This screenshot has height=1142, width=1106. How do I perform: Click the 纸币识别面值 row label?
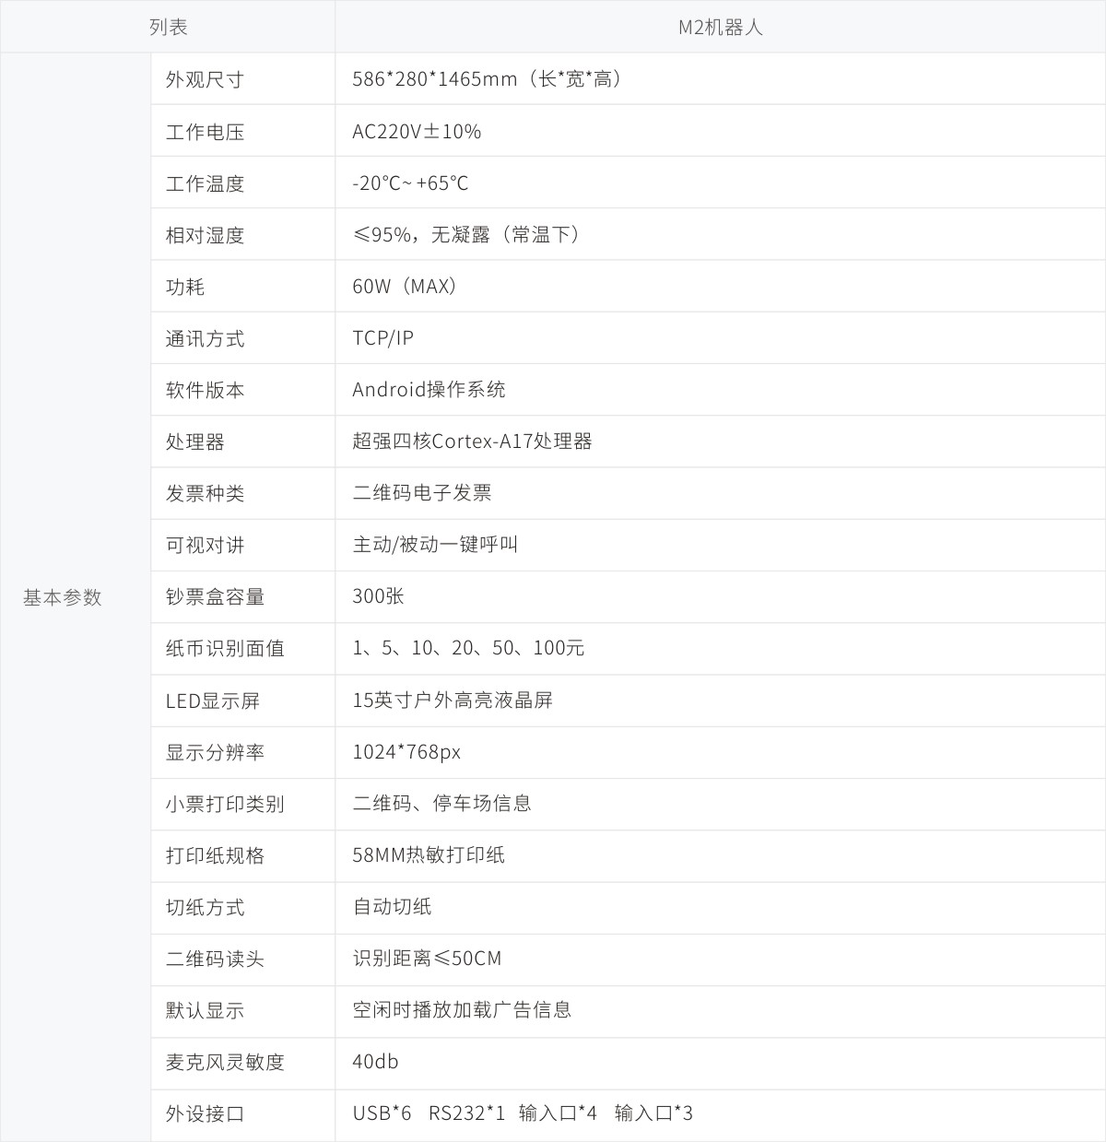[224, 648]
